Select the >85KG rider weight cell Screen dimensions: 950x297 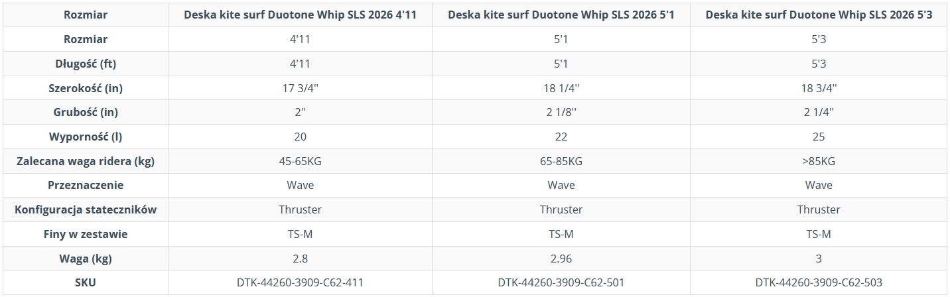click(819, 160)
